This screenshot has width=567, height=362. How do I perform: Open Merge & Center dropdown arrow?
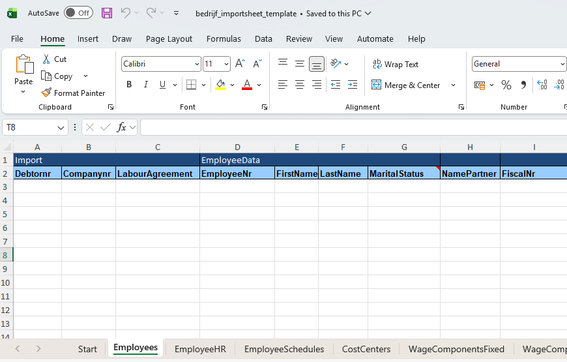[x=453, y=85]
